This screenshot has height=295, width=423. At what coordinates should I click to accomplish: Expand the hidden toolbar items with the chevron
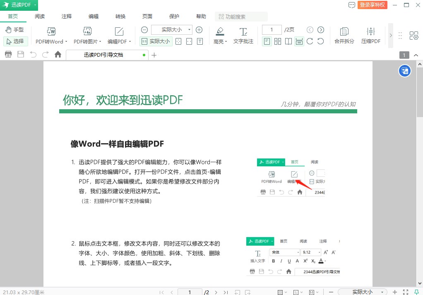pos(391,36)
